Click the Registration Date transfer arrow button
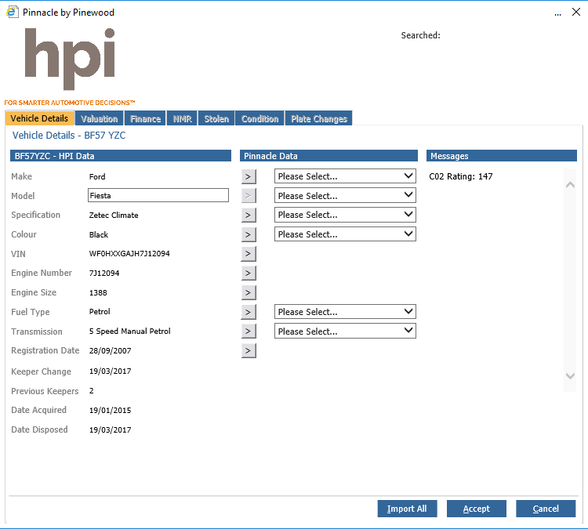Screen dimensions: 588x529 tap(249, 351)
